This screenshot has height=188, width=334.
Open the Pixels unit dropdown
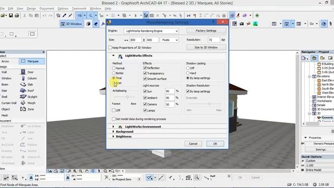click(169, 40)
